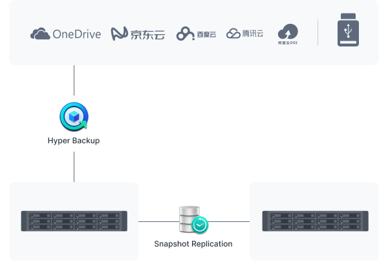Click the Aliyun OSS cloud upload icon
This screenshot has width=388, height=262.
[x=288, y=32]
